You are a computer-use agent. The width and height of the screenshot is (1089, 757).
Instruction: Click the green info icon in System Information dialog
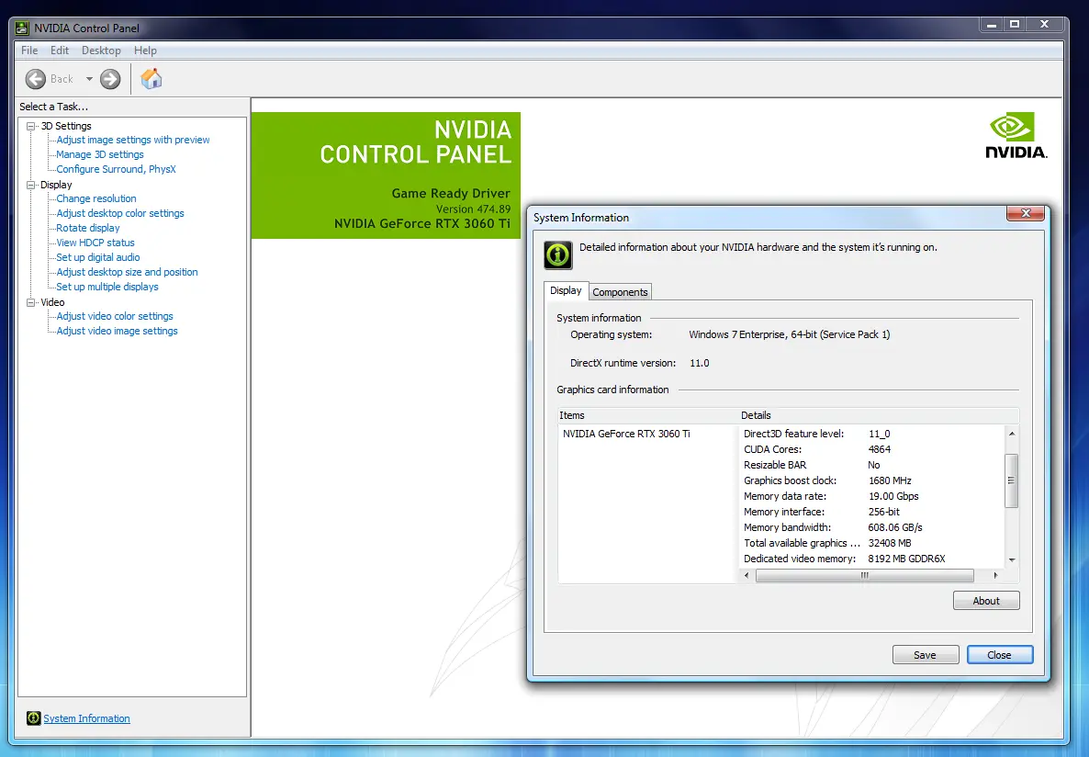557,255
